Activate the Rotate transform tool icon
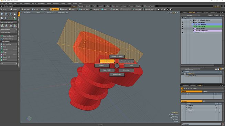This screenshot has width=225, height=126. (6, 26)
